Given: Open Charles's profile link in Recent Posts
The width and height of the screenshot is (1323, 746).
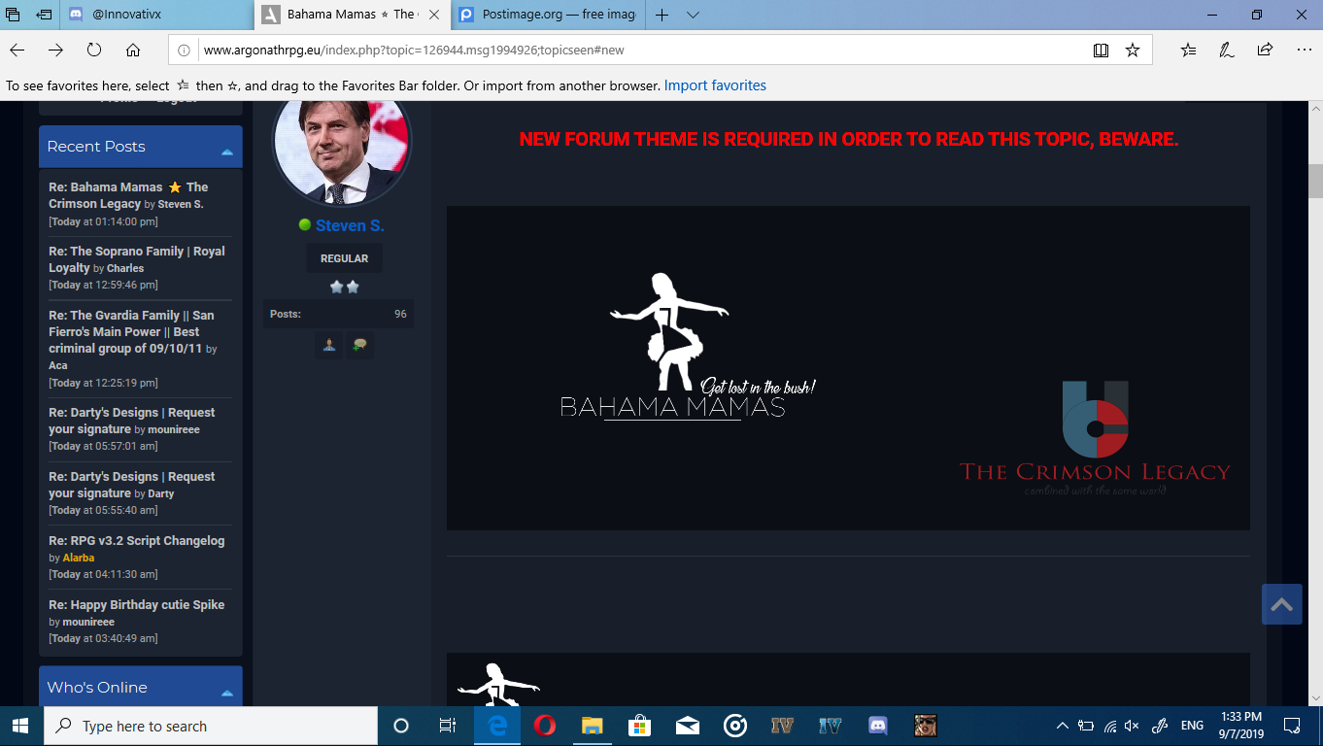Looking at the screenshot, I should pyautogui.click(x=125, y=268).
